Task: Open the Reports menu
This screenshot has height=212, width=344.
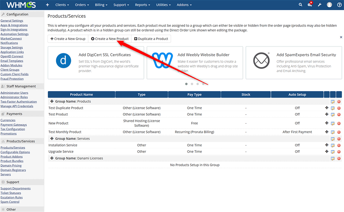Action: [x=142, y=5]
